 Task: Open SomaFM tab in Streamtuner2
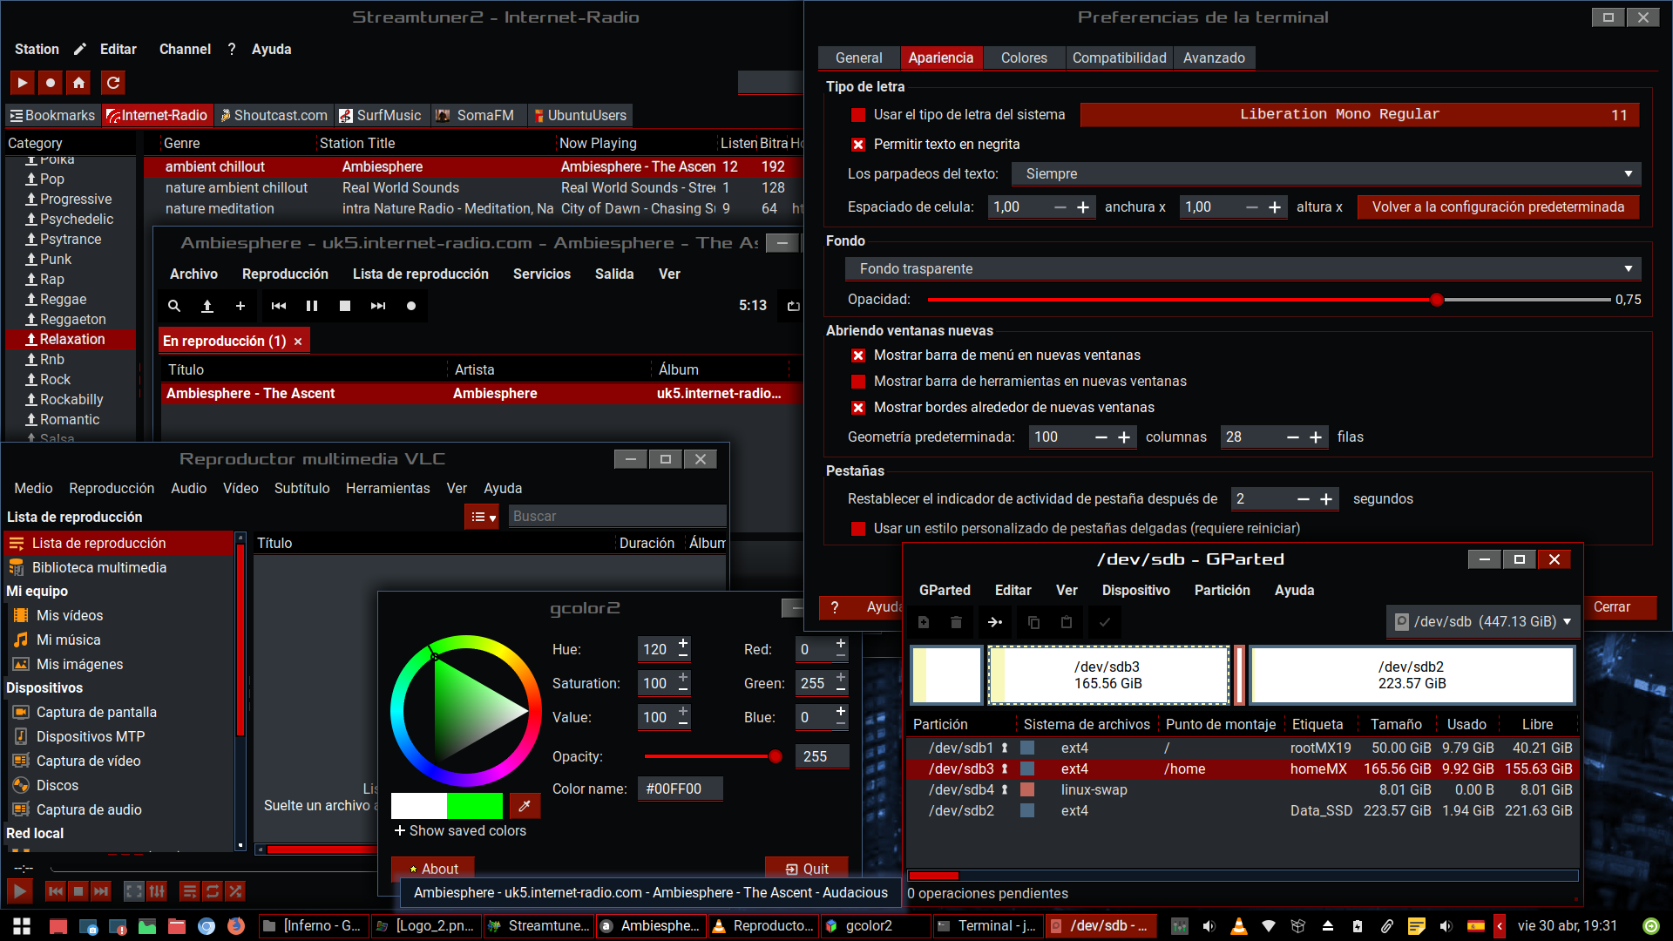(477, 116)
